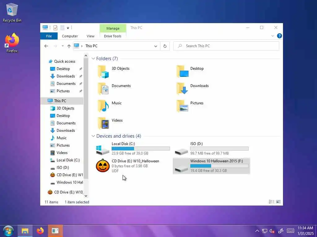Click ISO (D:) usage bar
This screenshot has height=237, width=317.
pos(219,149)
